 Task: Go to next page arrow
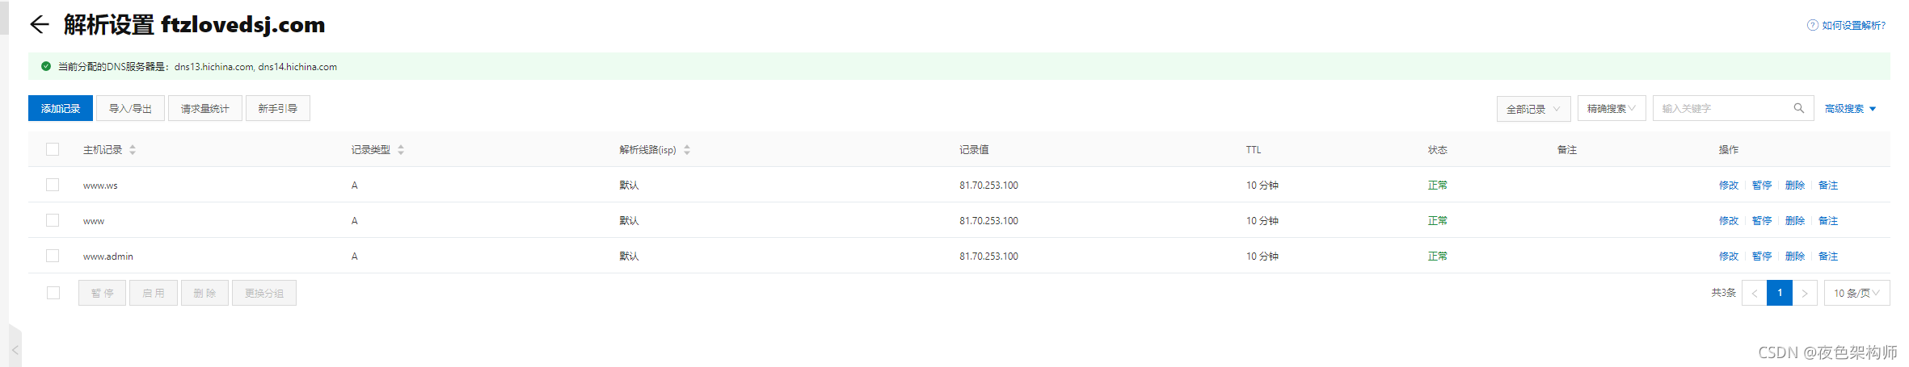pyautogui.click(x=1805, y=293)
